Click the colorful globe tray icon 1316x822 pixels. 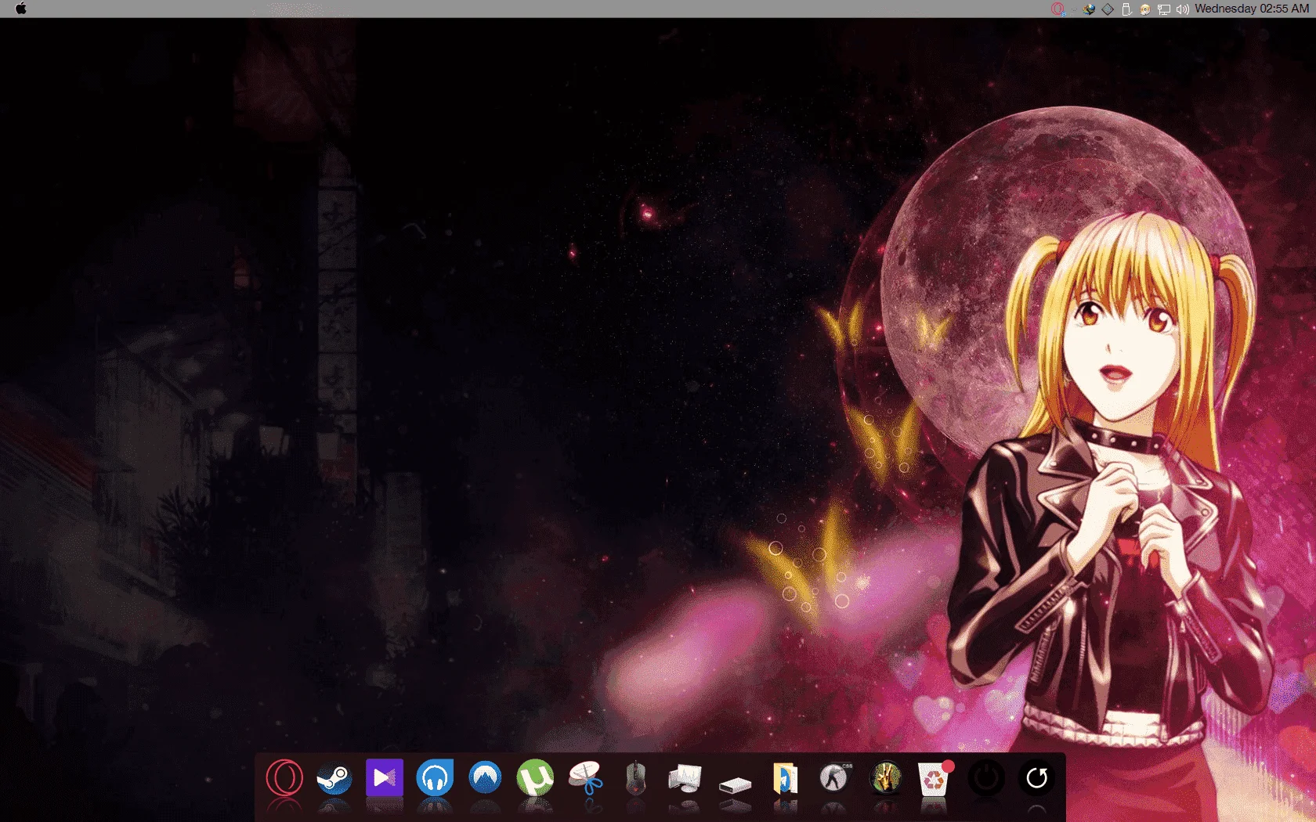pos(1089,9)
